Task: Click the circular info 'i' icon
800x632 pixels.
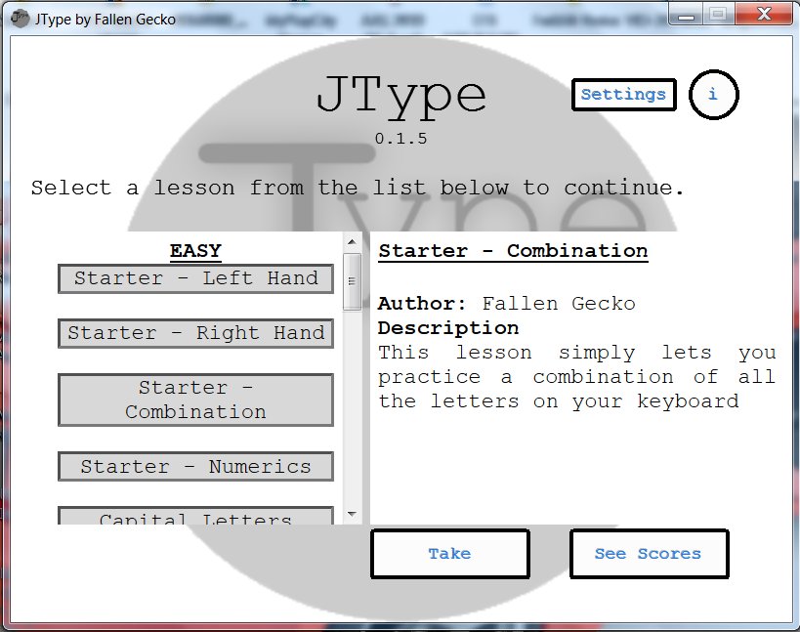Action: point(713,95)
